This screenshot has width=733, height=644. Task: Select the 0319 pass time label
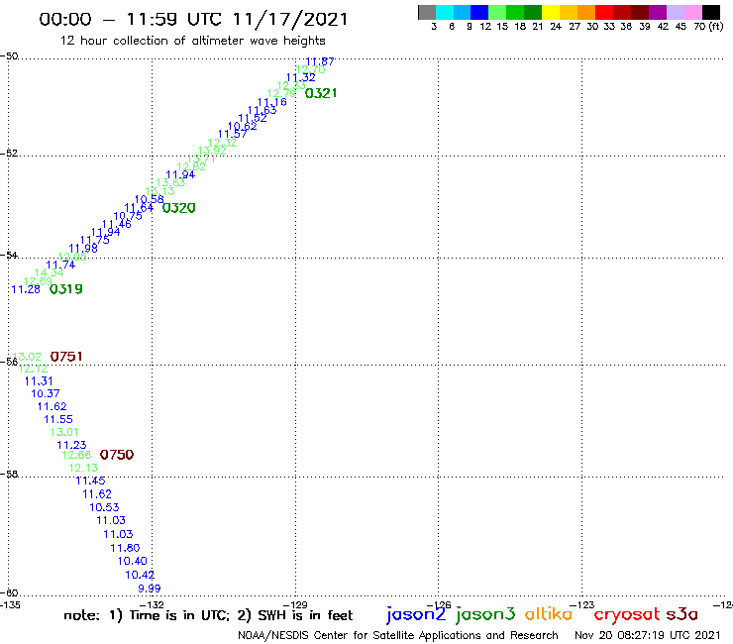[66, 289]
